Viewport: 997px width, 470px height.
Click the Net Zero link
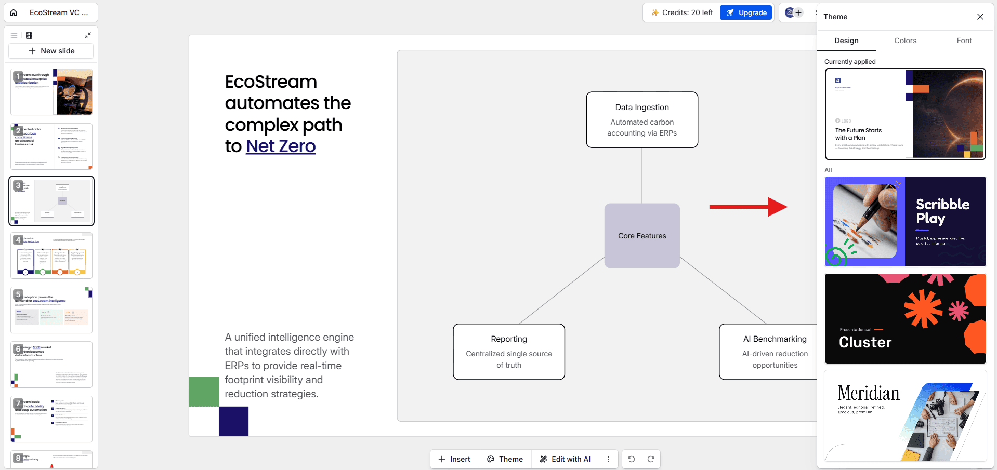pos(281,146)
